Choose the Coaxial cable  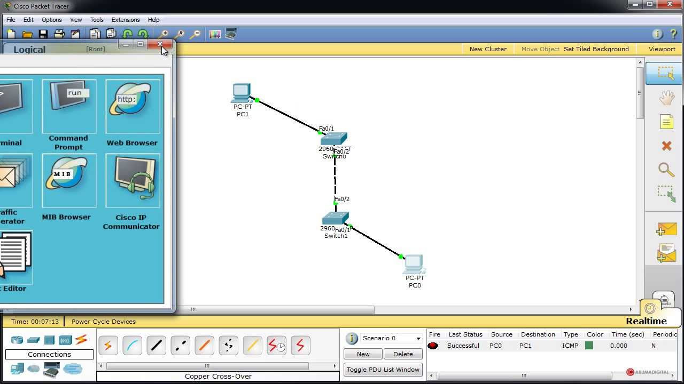click(252, 346)
